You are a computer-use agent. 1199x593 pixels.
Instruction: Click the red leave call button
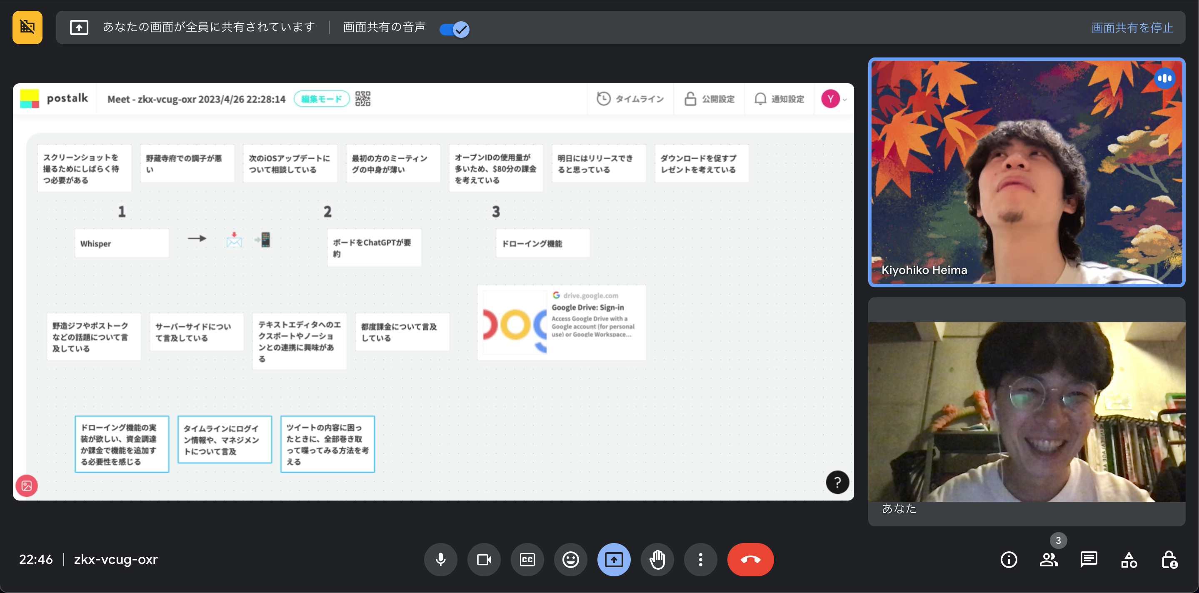750,560
